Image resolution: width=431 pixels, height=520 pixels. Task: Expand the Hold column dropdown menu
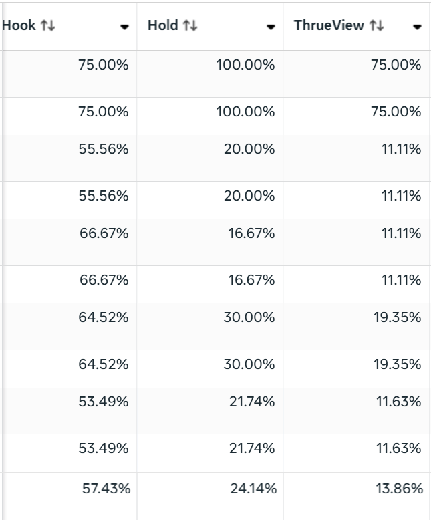click(271, 27)
